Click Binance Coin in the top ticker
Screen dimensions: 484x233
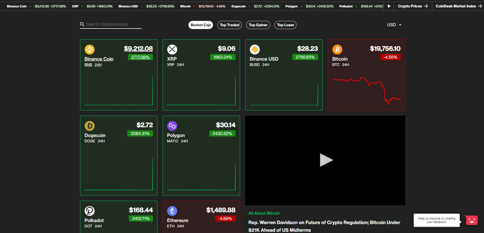tap(17, 6)
